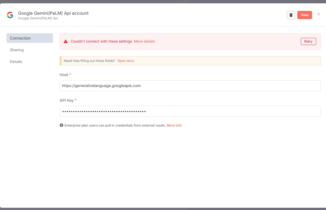
Task: Delete the credential with the trash icon
Action: 291,15
